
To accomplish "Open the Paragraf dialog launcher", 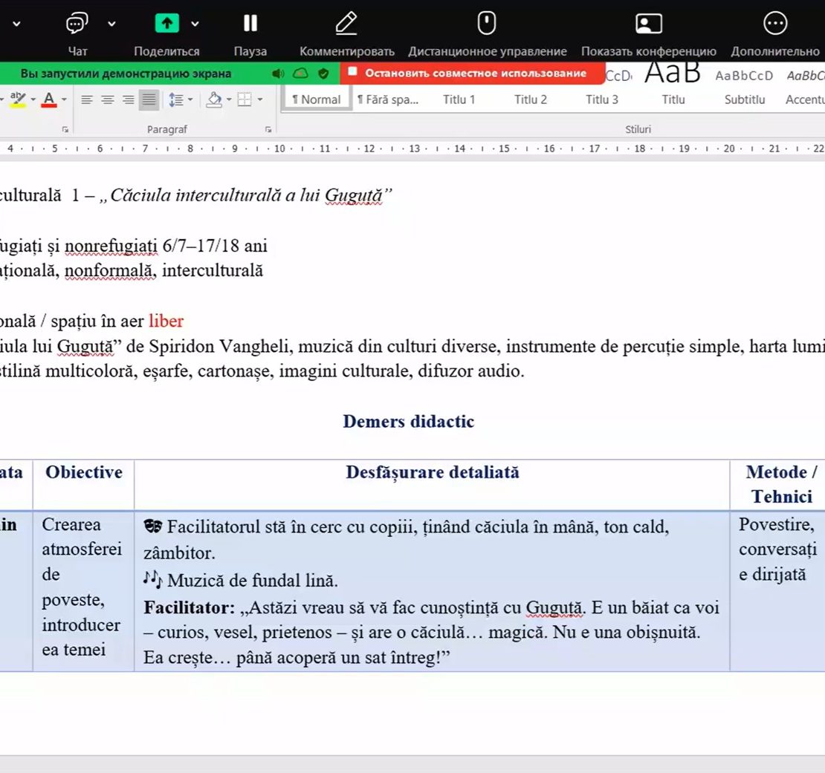I will pyautogui.click(x=268, y=129).
